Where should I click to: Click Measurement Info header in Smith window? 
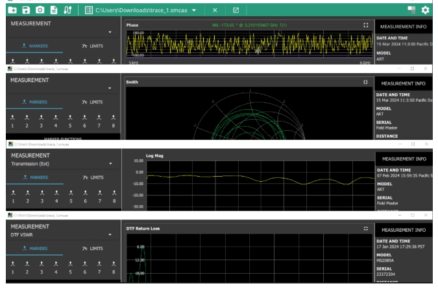coord(404,83)
